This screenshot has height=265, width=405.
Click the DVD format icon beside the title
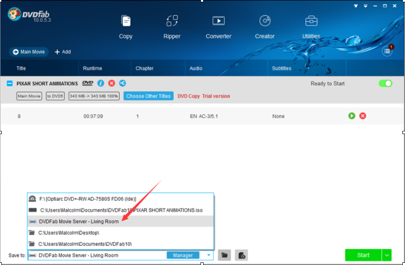tap(88, 83)
